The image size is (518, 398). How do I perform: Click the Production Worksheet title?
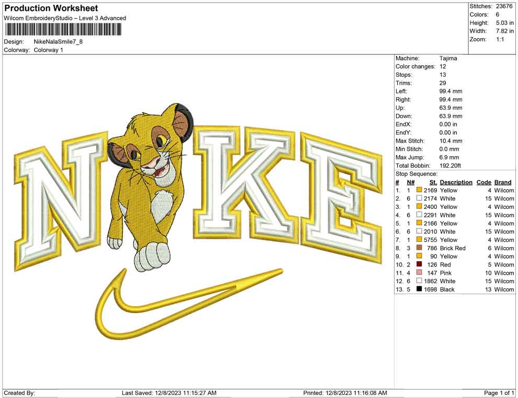(51, 8)
